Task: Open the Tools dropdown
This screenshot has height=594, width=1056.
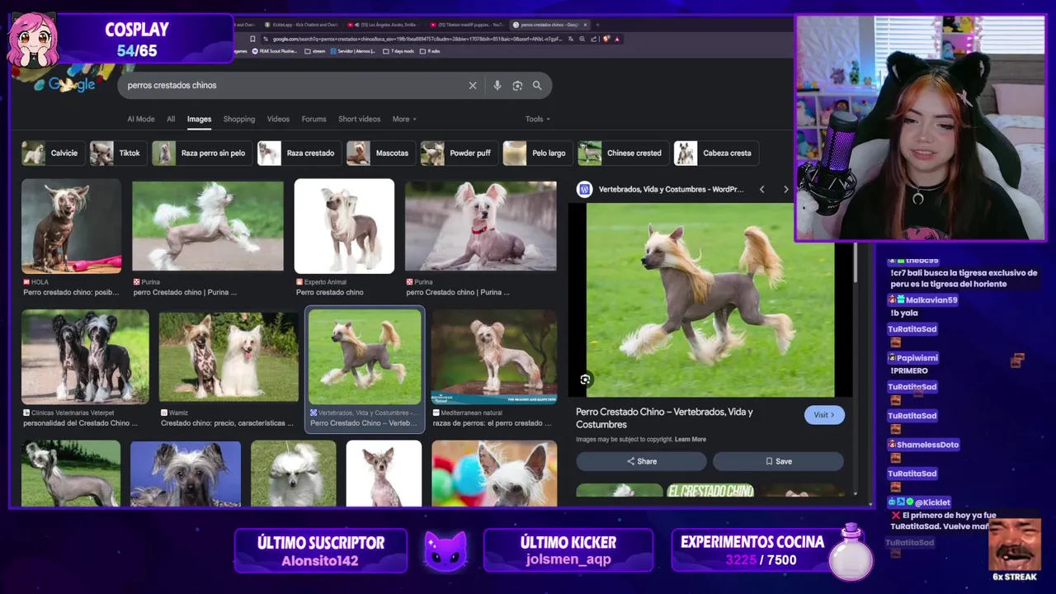Action: 538,119
